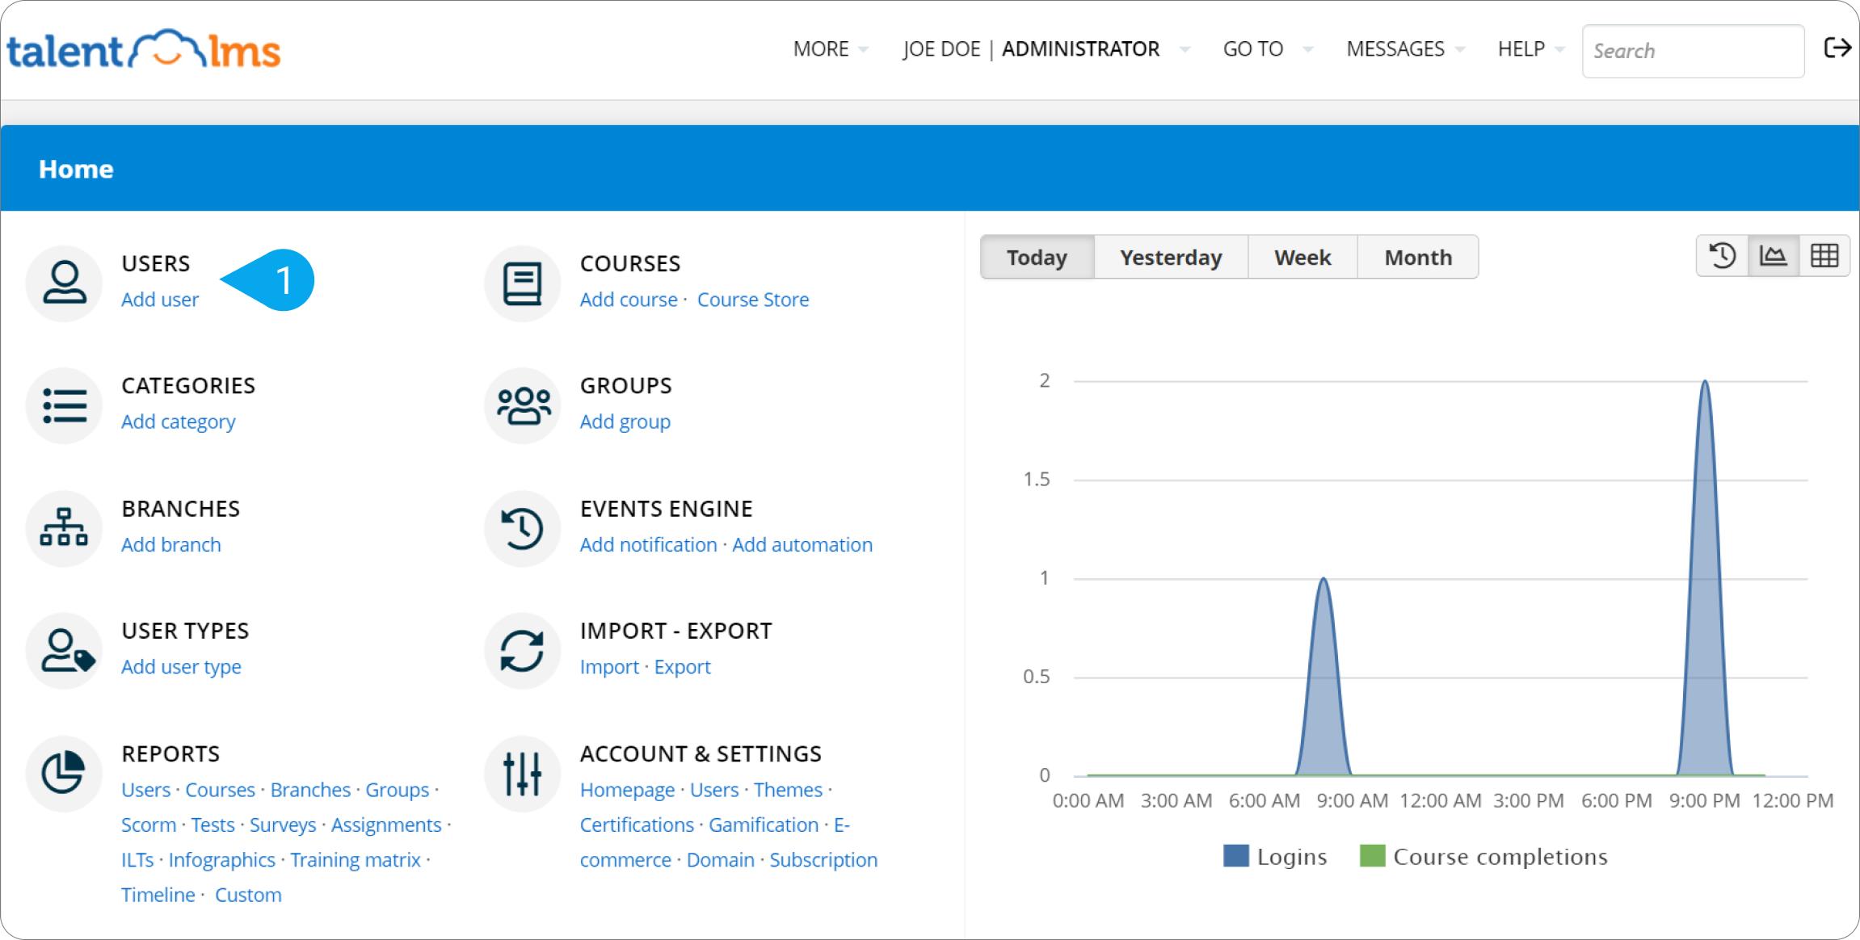
Task: Open the Domain settings link
Action: click(721, 861)
